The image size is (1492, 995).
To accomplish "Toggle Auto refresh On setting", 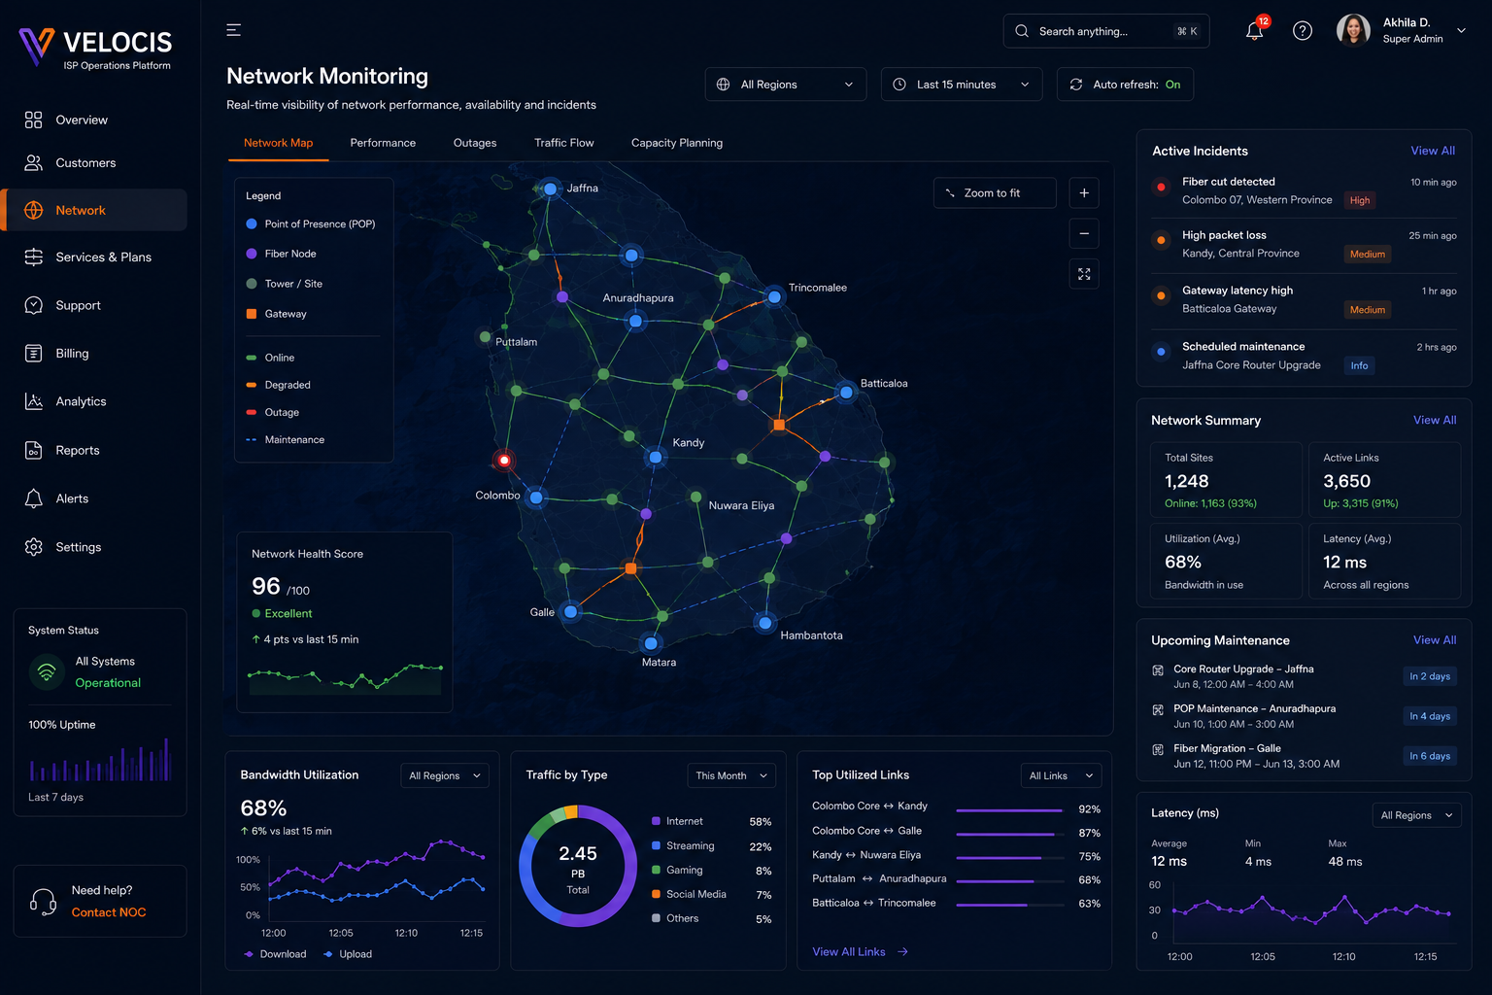I will (x=1125, y=85).
